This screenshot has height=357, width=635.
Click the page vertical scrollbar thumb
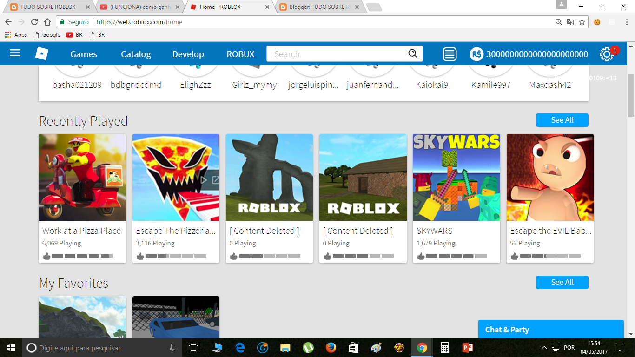(631, 95)
